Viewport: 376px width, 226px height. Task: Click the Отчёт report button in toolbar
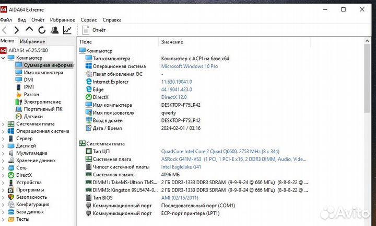(95, 30)
